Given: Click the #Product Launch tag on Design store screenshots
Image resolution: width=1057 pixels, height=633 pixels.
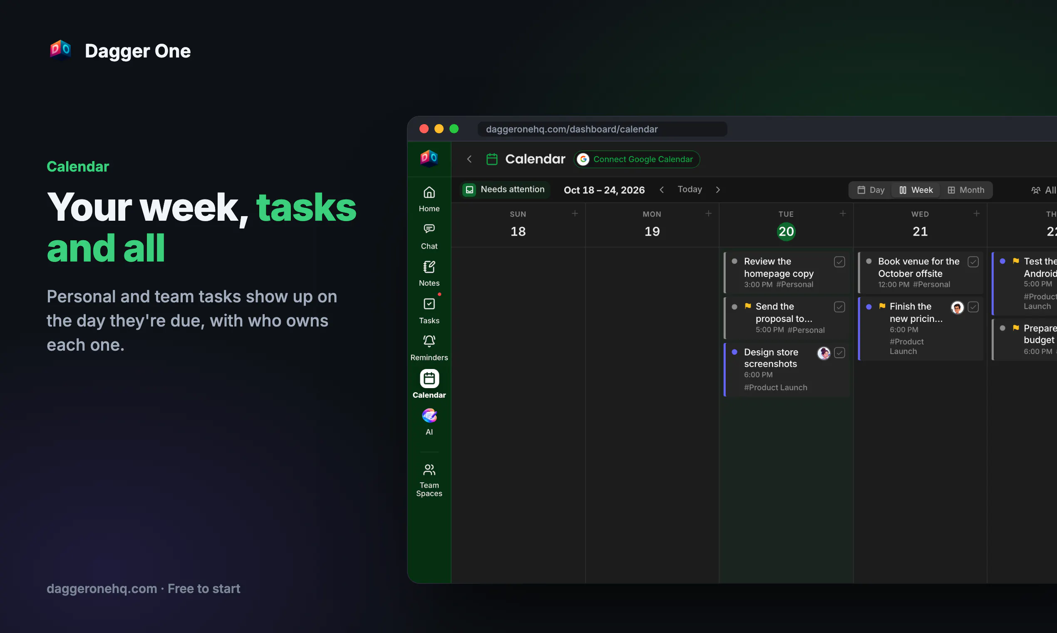Looking at the screenshot, I should click(x=775, y=387).
